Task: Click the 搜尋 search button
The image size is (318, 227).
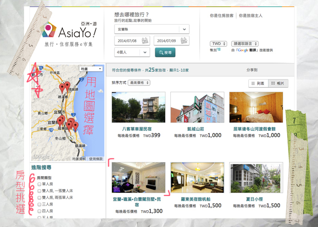Action: point(165,53)
